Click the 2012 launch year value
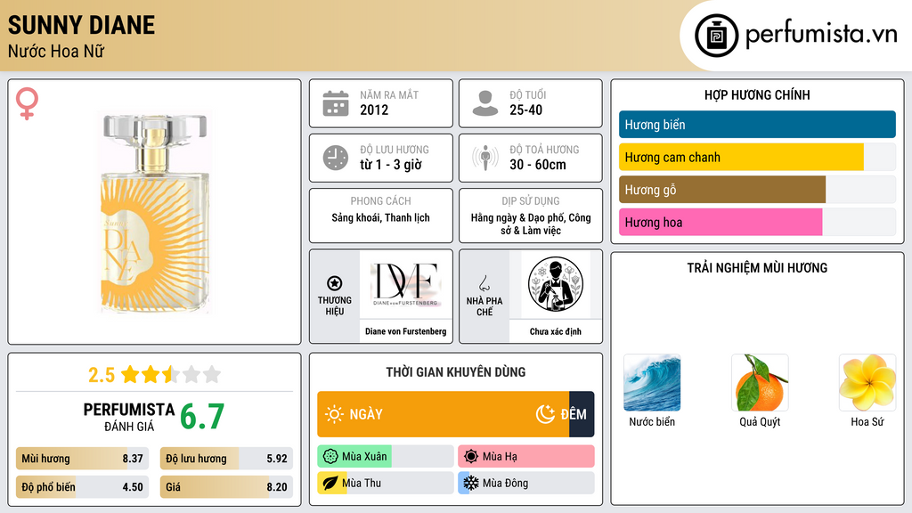The width and height of the screenshot is (912, 513). click(374, 110)
